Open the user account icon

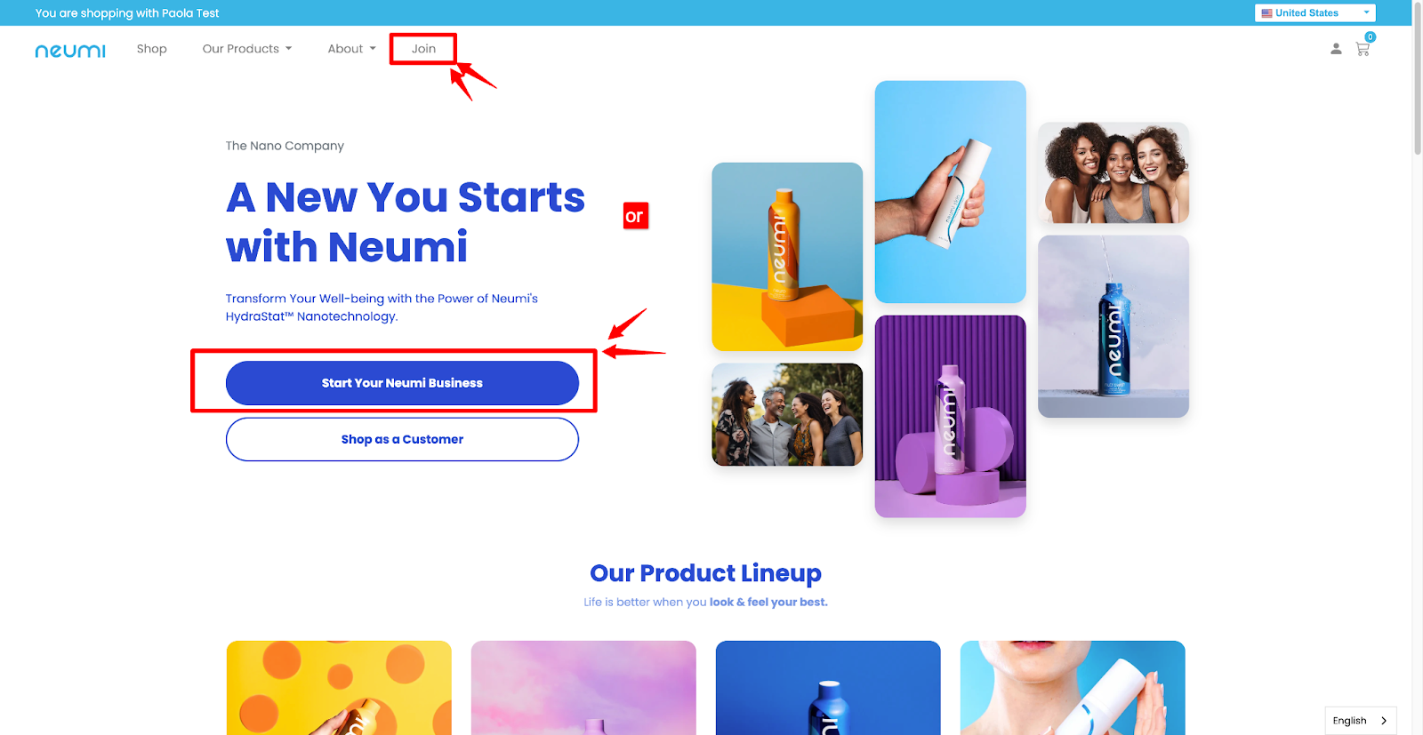tap(1335, 49)
